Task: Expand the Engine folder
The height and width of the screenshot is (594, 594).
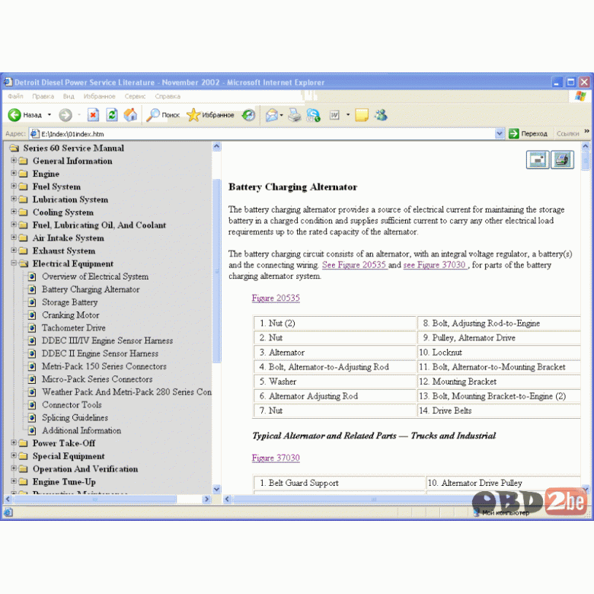Action: 14,174
